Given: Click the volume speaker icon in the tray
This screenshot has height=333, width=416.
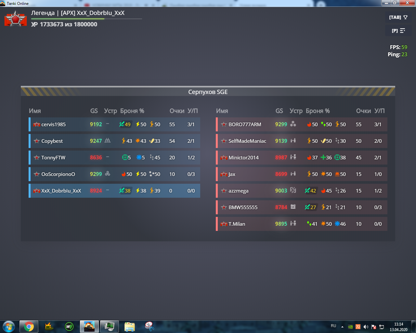Looking at the screenshot, I should pos(366,327).
